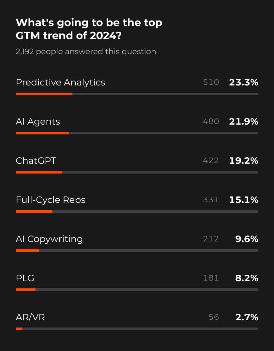Click the AI Agents progress bar
274x351 pixels.
[137, 133]
